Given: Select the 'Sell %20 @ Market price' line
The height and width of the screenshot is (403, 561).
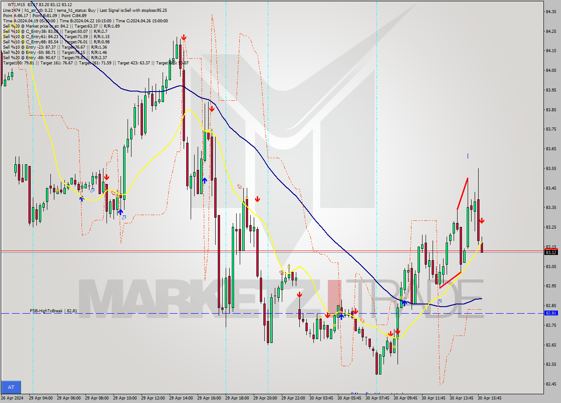Looking at the screenshot, I should (x=61, y=26).
